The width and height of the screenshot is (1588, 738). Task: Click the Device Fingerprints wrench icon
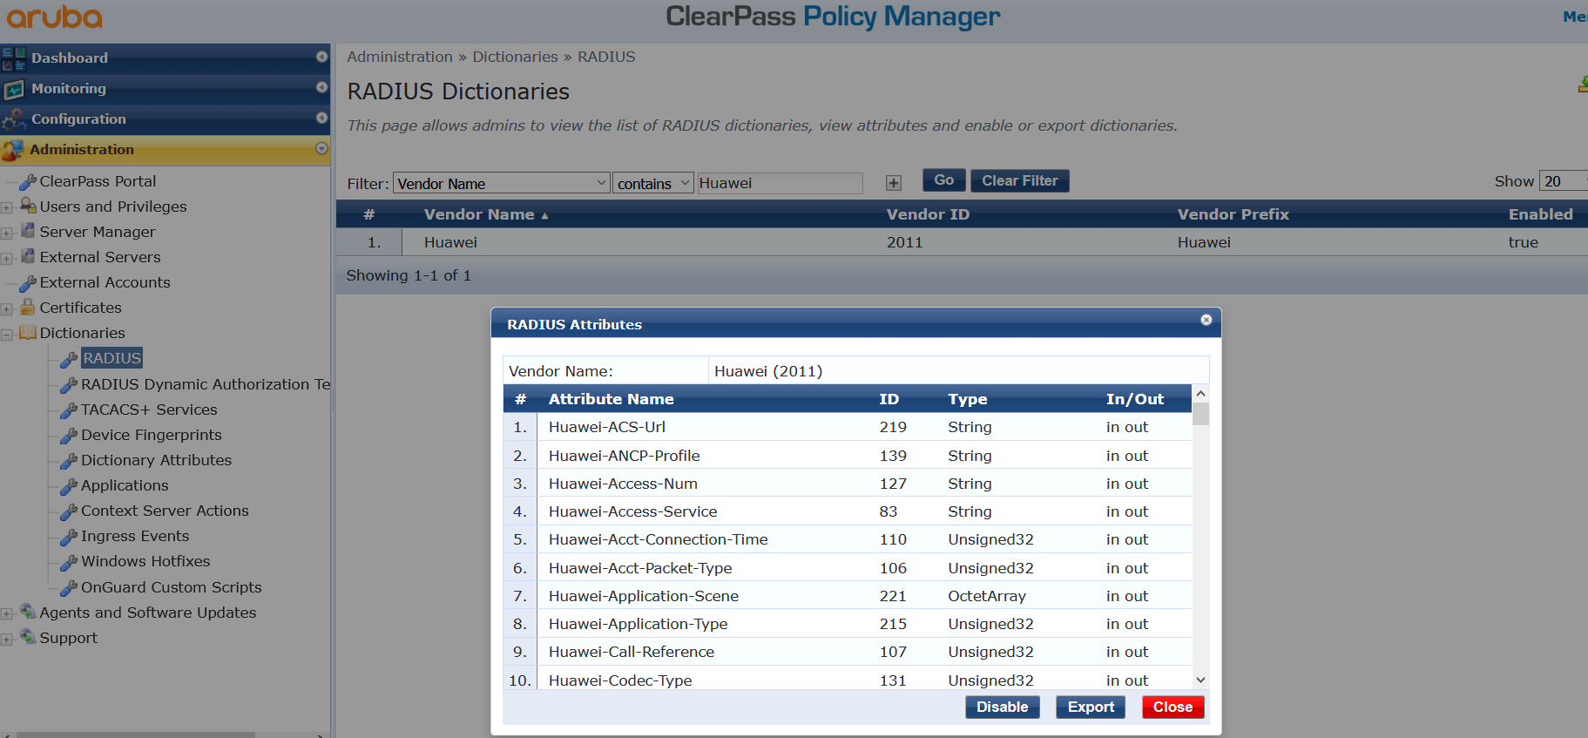click(x=69, y=435)
